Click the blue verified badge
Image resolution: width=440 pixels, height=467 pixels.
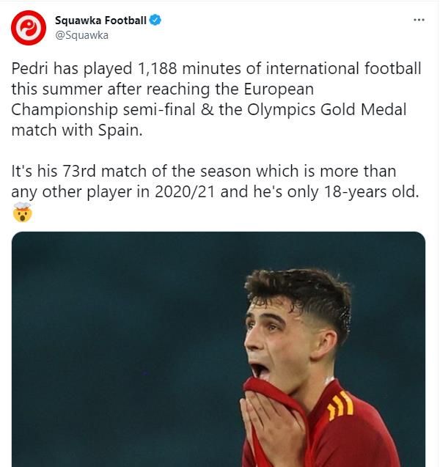coord(155,20)
